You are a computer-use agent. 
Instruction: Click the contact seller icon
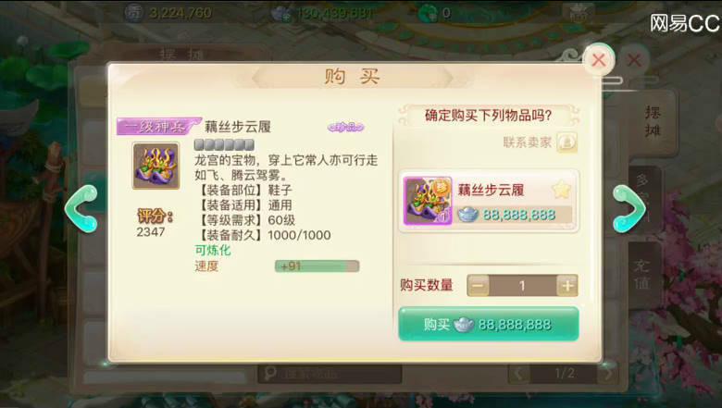coord(566,142)
